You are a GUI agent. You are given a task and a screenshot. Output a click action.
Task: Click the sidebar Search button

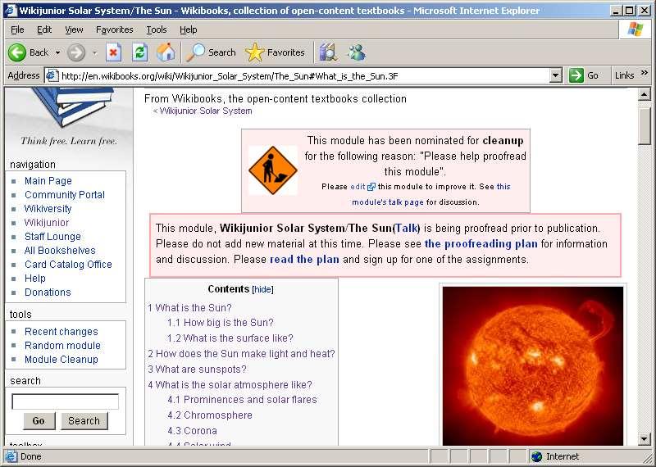[x=84, y=420]
